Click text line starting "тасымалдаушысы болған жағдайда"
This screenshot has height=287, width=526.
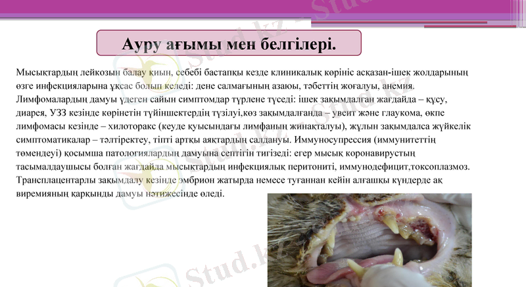pos(243,166)
